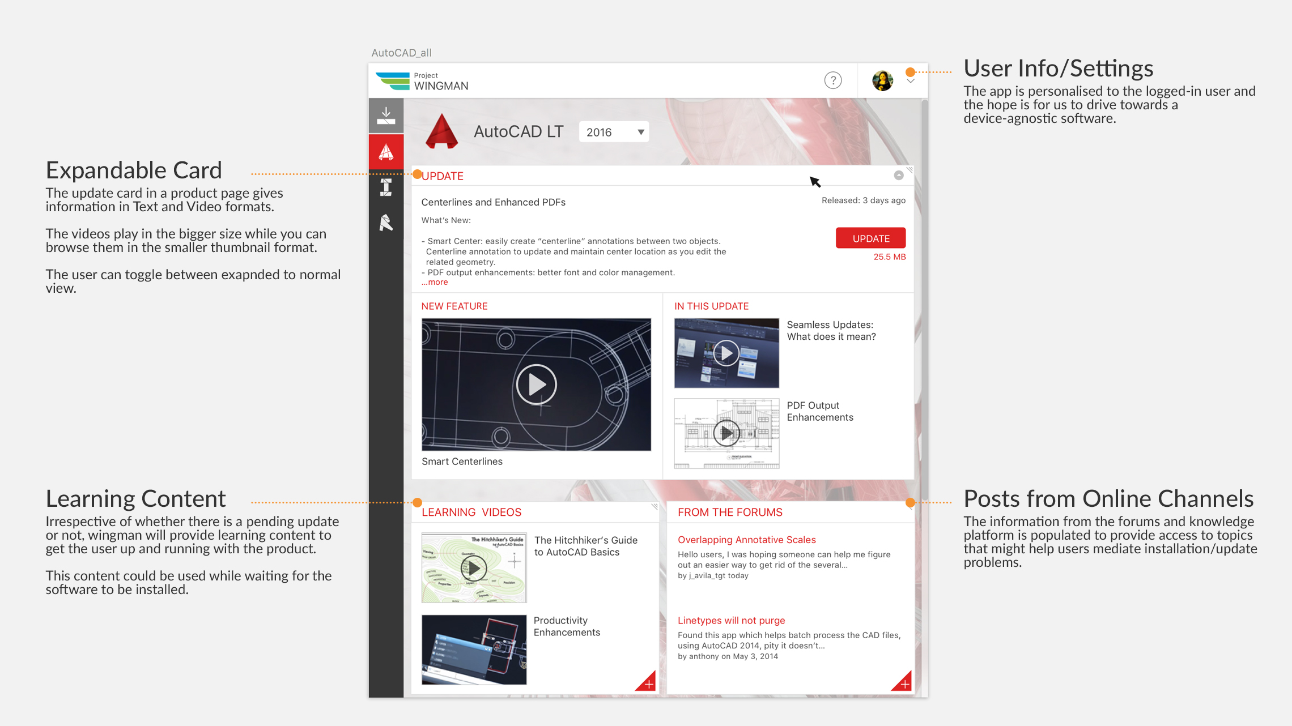The height and width of the screenshot is (726, 1292).
Task: Click the Project Wingman logo
Action: click(x=422, y=81)
